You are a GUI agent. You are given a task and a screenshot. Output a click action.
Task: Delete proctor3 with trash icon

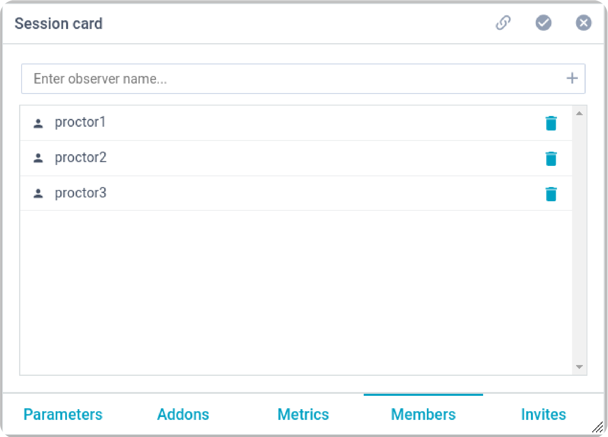coord(551,194)
